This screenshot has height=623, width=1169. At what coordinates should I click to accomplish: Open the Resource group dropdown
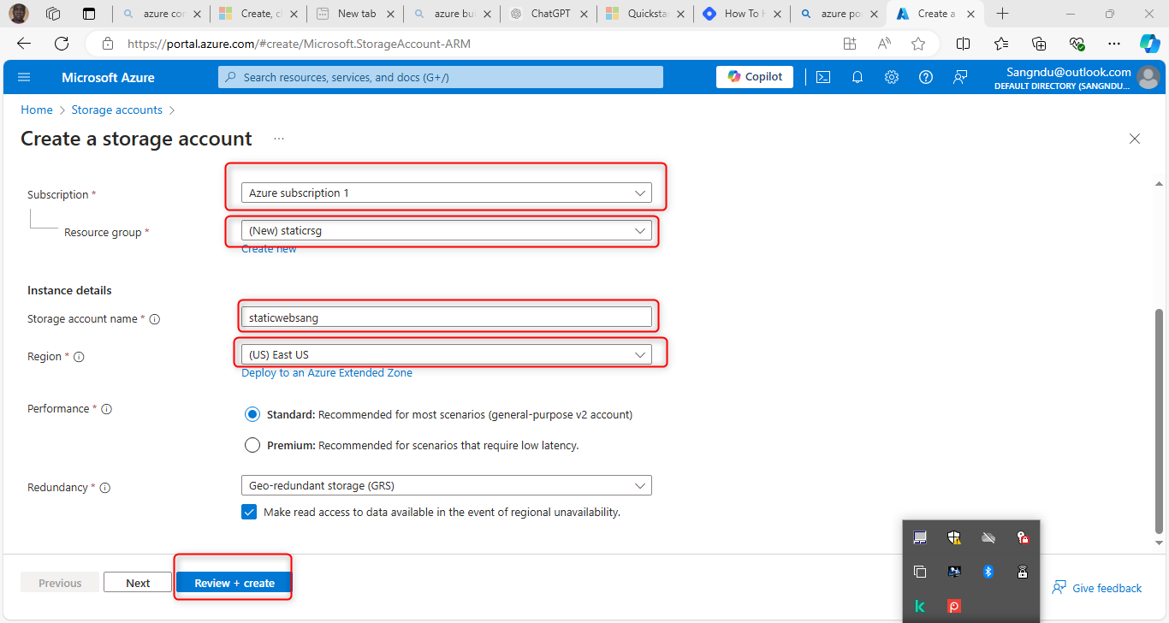click(x=447, y=230)
